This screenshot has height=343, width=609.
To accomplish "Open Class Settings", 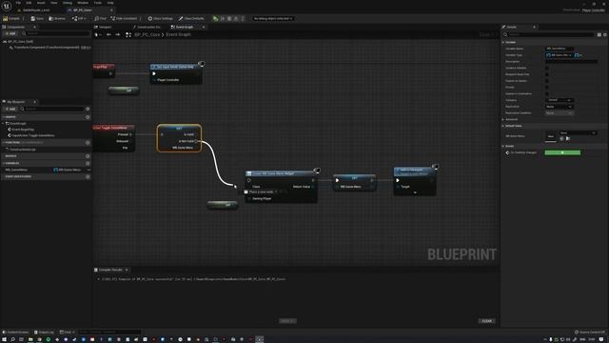I will pyautogui.click(x=160, y=18).
